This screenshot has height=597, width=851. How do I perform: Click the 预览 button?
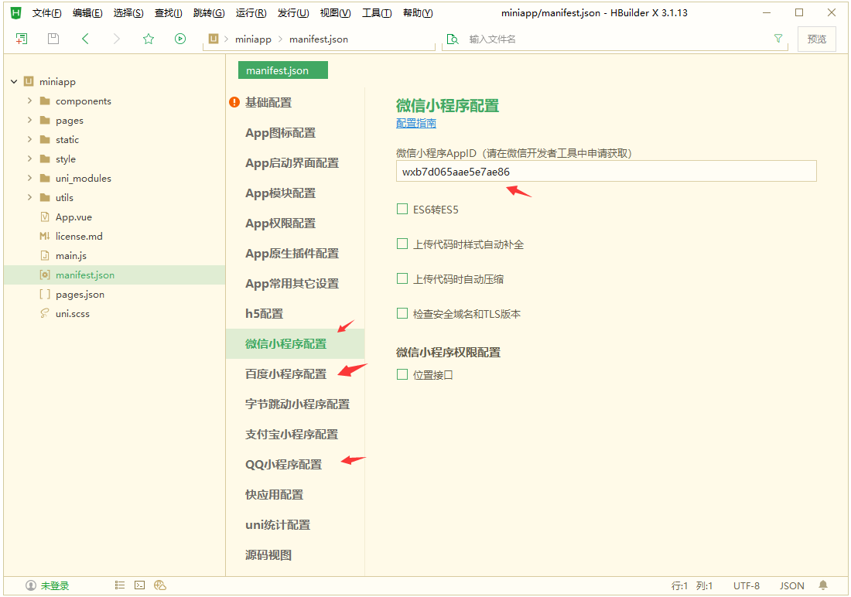(x=816, y=39)
